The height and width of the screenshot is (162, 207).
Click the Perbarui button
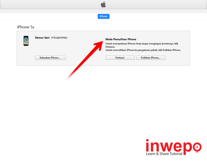pyautogui.click(x=120, y=58)
